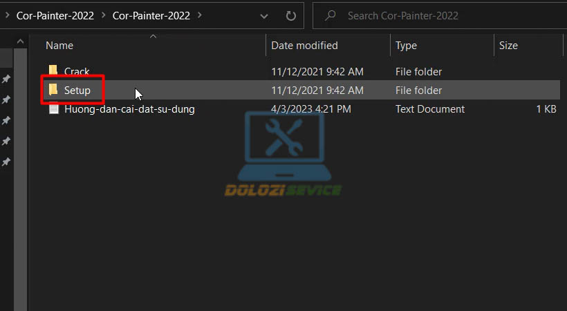This screenshot has width=567, height=311.
Task: Sort by the Type column header
Action: [x=406, y=46]
